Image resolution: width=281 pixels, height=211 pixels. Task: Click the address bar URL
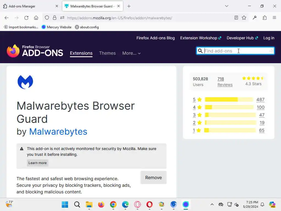(x=120, y=18)
